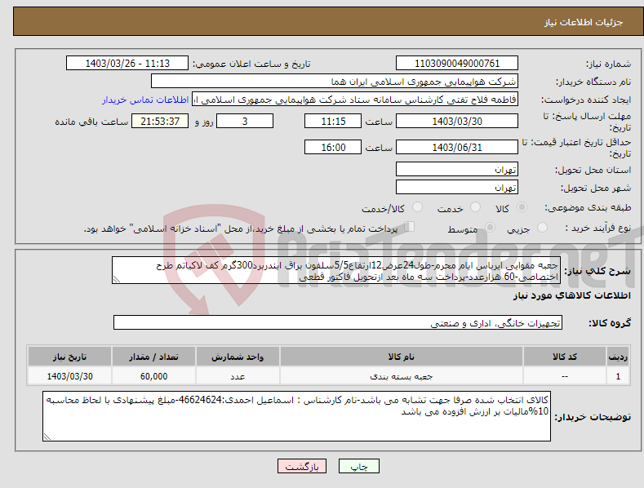Click the کد کالا column header

[x=565, y=357]
